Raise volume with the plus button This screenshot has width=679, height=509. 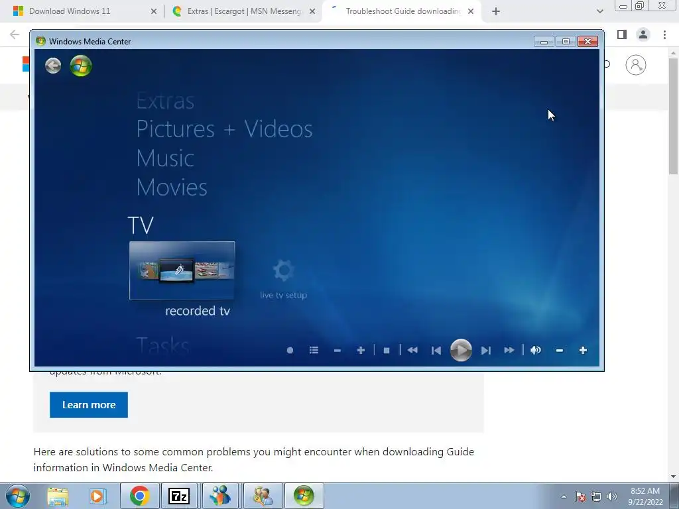point(583,350)
